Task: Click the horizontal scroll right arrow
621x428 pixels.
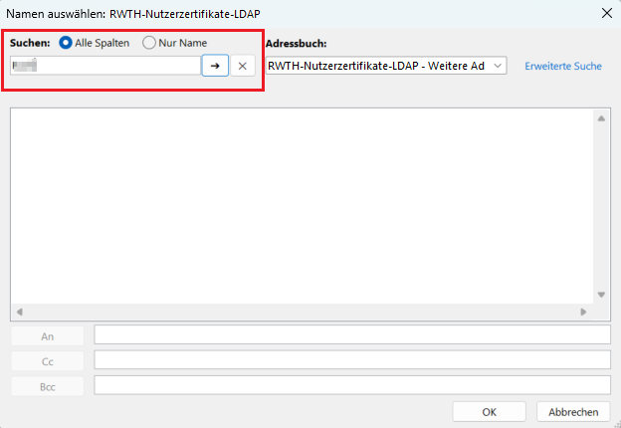Action: [x=584, y=312]
